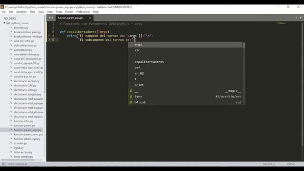Choose 'def' autocomplete suggestion
Viewport: 304px width, 171px height.
[x=185, y=67]
